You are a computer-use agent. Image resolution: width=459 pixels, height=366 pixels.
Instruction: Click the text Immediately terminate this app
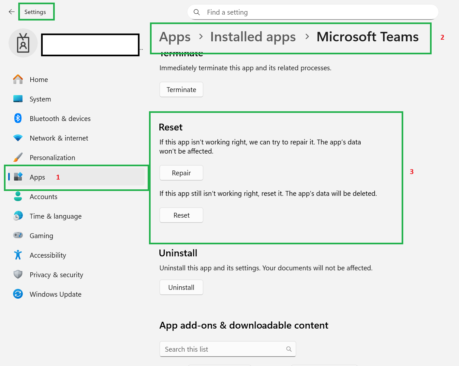pyautogui.click(x=245, y=68)
